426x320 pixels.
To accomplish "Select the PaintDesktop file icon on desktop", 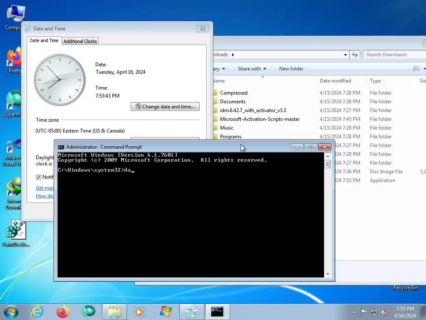I will click(16, 233).
